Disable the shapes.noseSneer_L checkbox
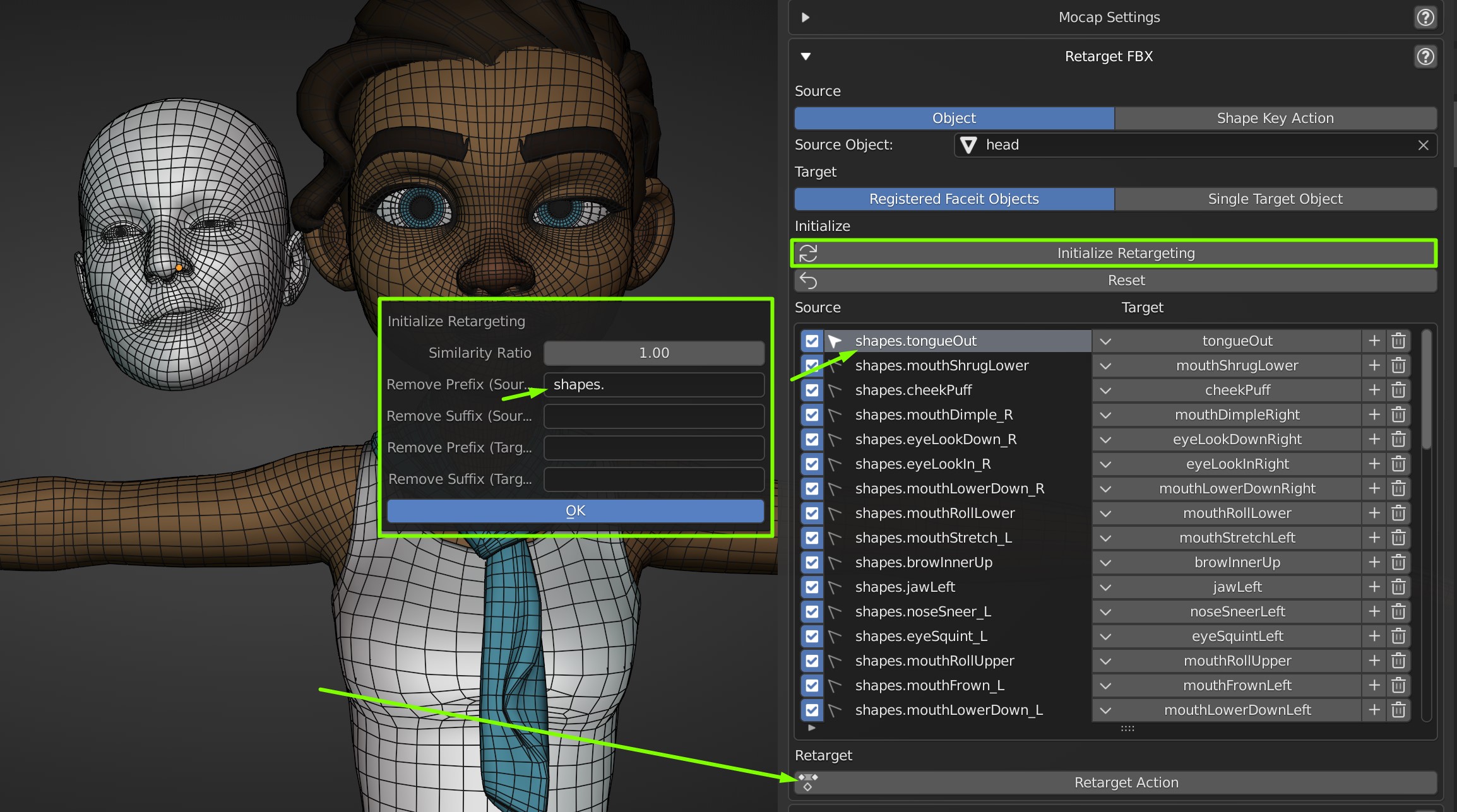Image resolution: width=1457 pixels, height=812 pixels. click(812, 612)
